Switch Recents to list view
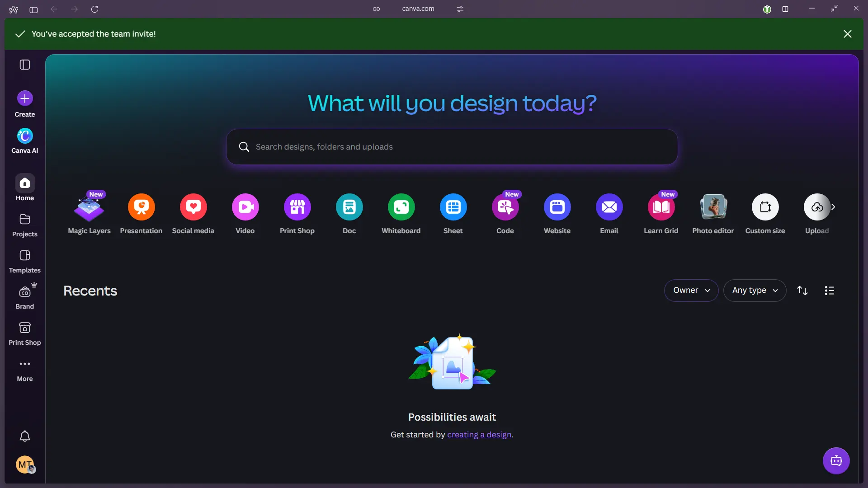 [830, 291]
